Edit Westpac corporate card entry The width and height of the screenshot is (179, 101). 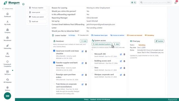pos(121,75)
